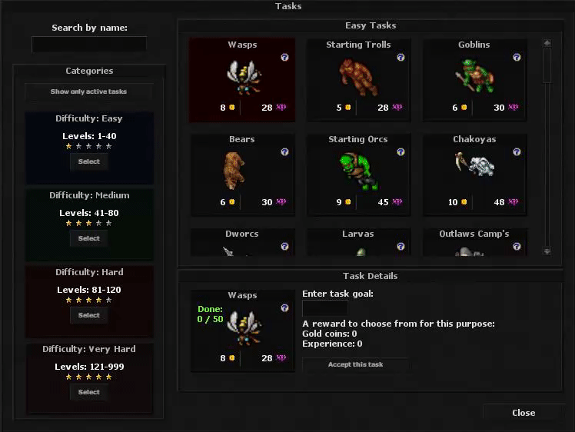Select the Easy difficulty category
The width and height of the screenshot is (575, 432).
click(x=88, y=161)
